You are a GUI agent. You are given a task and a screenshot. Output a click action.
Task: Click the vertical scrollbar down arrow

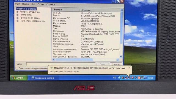[x=121, y=57]
